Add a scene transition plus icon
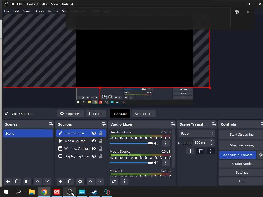 (190, 151)
